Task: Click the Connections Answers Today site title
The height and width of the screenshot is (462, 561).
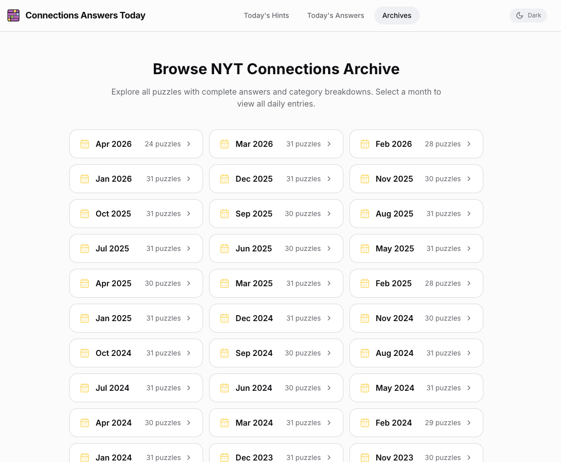Action: point(86,15)
